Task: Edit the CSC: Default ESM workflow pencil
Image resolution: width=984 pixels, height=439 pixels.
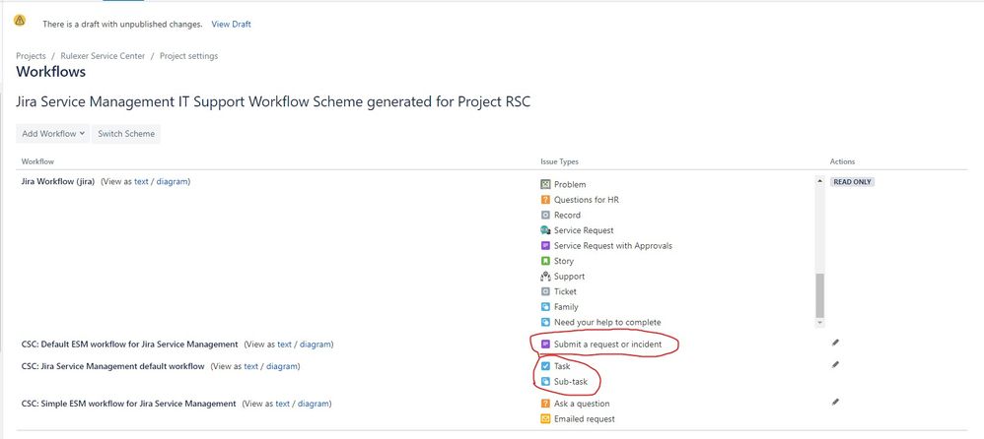Action: (x=835, y=343)
